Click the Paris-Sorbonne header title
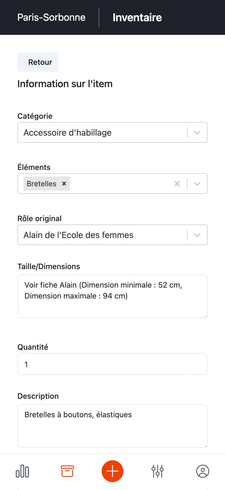This screenshot has width=225, height=490. [51, 17]
